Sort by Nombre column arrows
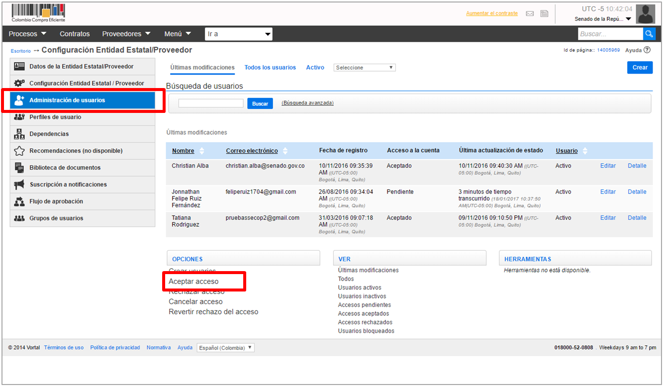The width and height of the screenshot is (663, 386). pos(201,151)
